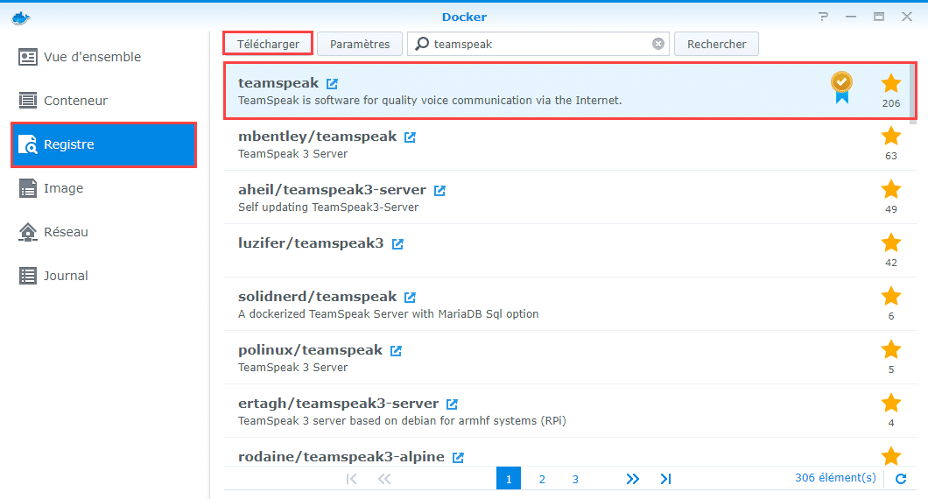The height and width of the screenshot is (499, 928).
Task: Select the rodaine/teamspeak3-alpine image row
Action: (x=571, y=453)
